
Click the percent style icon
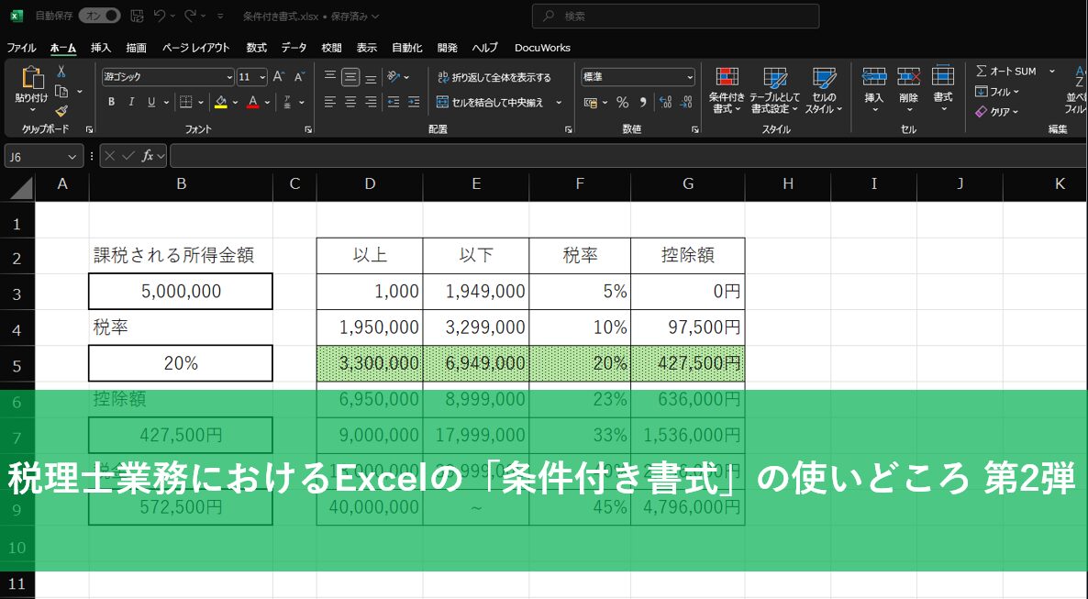pyautogui.click(x=622, y=102)
